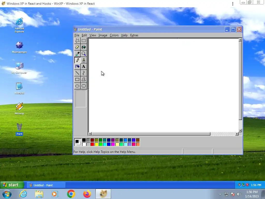This screenshot has width=265, height=199.
Task: Pick the bright red color swatch
Action: [92, 144]
